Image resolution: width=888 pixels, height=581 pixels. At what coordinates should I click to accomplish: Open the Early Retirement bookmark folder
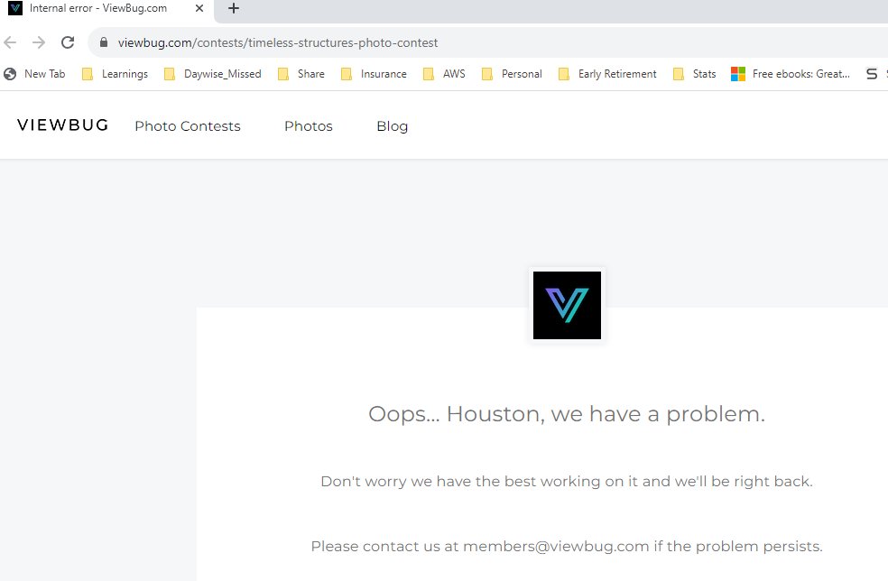coord(617,74)
